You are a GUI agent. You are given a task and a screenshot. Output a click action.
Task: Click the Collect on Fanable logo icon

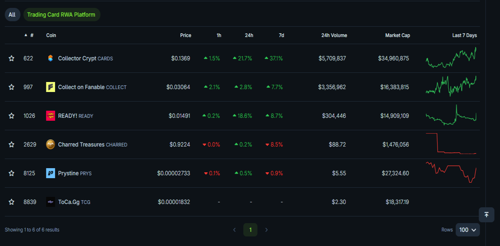50,87
